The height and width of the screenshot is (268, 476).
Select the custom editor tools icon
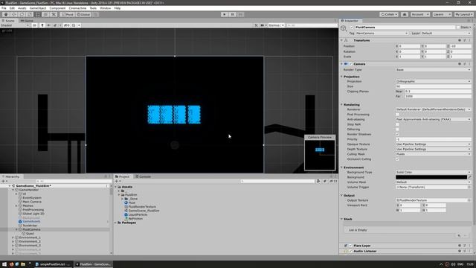pos(54,14)
